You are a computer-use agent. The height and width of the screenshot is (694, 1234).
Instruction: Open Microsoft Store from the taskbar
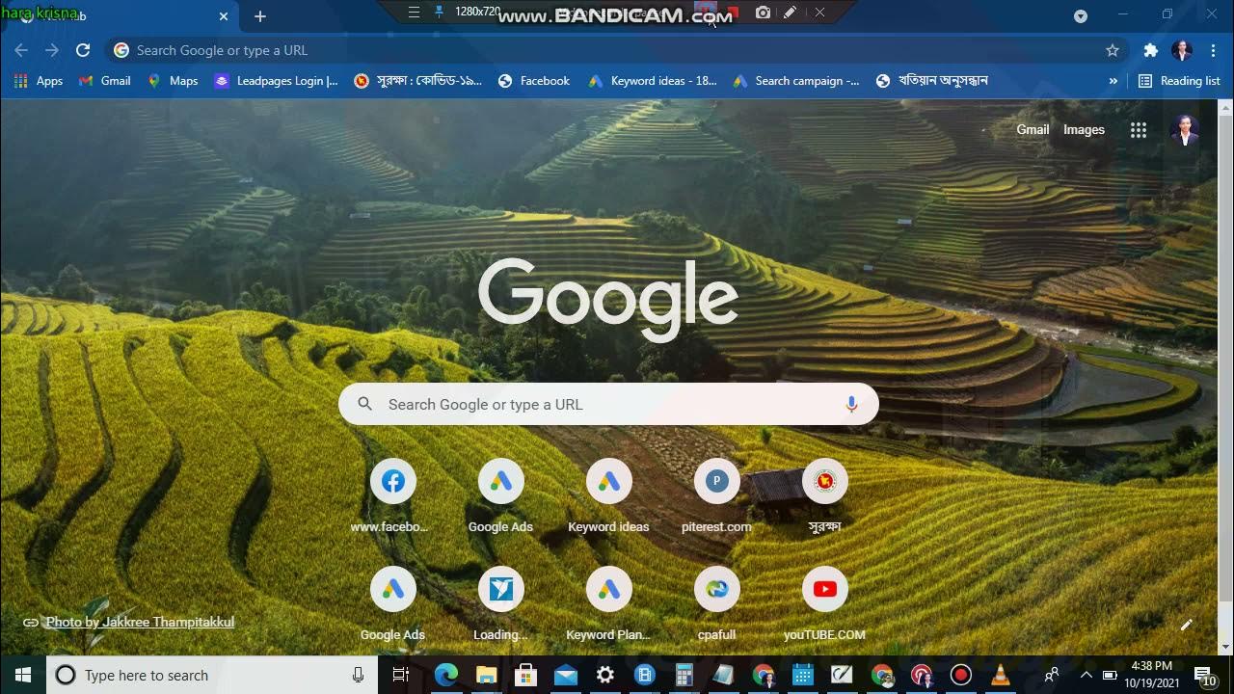(x=525, y=676)
